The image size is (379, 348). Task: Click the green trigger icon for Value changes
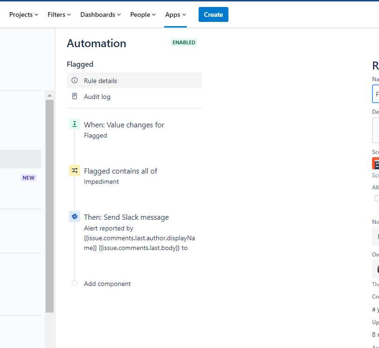(x=75, y=124)
